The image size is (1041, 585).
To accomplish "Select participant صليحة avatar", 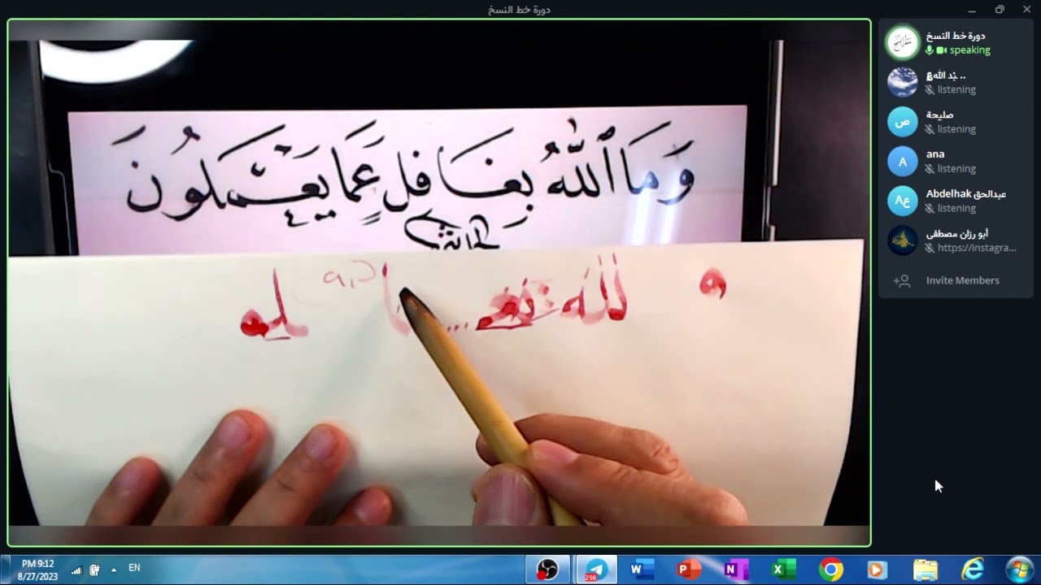I will click(x=902, y=122).
